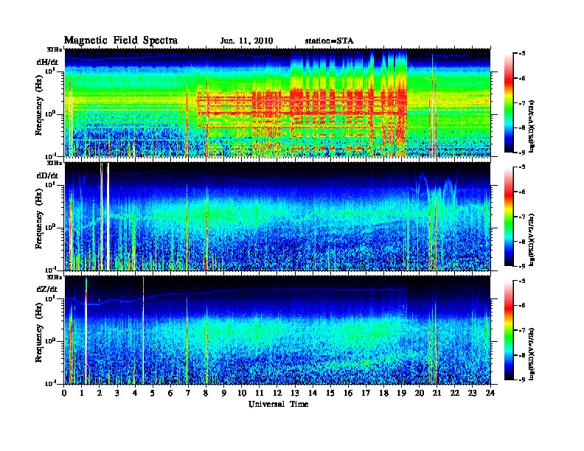
Task: Click hour tick label '0' on time axis
Action: 64,393
